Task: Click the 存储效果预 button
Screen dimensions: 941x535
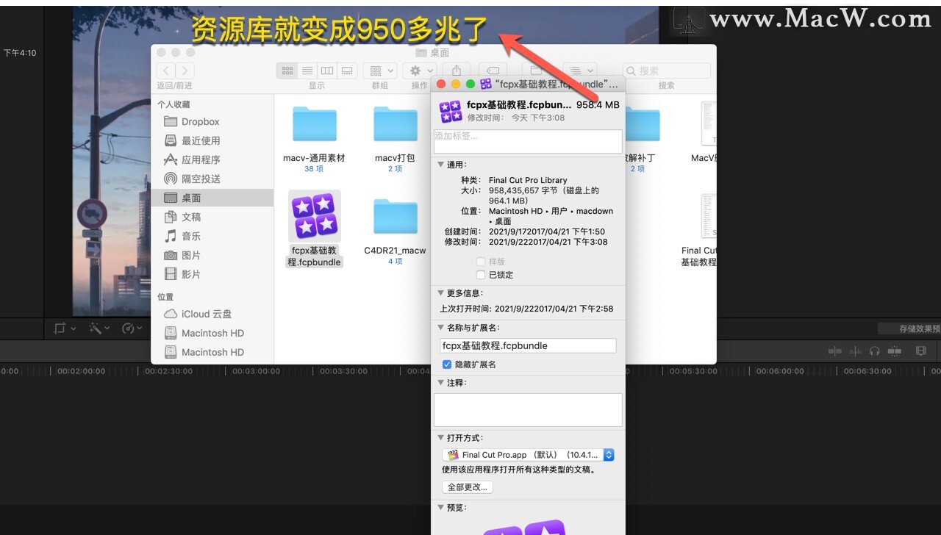Action: (x=909, y=328)
